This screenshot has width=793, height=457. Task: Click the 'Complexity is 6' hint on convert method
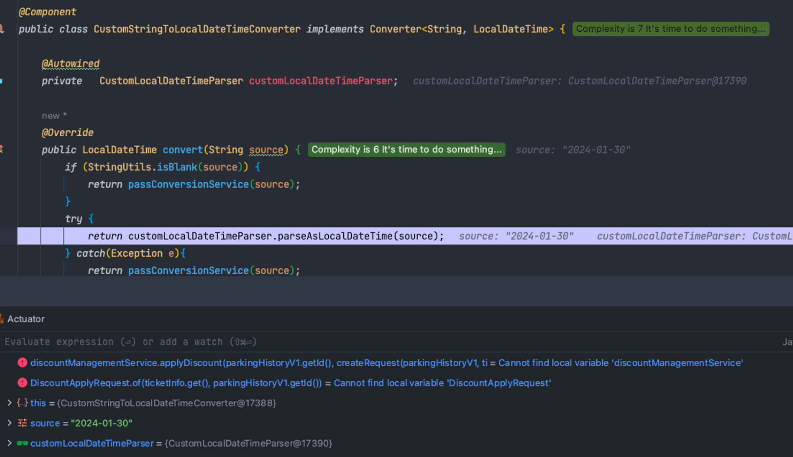coord(406,149)
